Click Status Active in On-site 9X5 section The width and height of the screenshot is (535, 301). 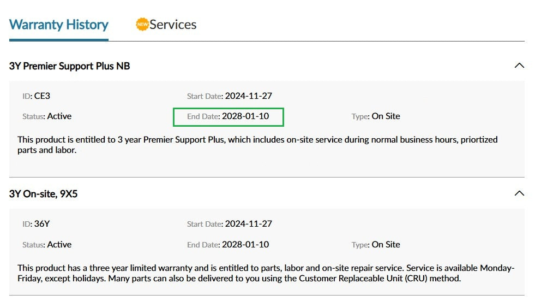47,245
